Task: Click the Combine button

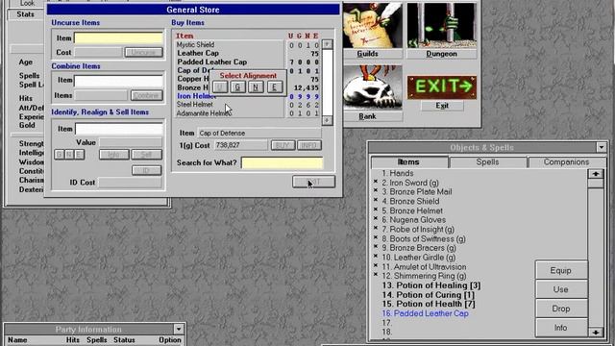Action: (147, 95)
